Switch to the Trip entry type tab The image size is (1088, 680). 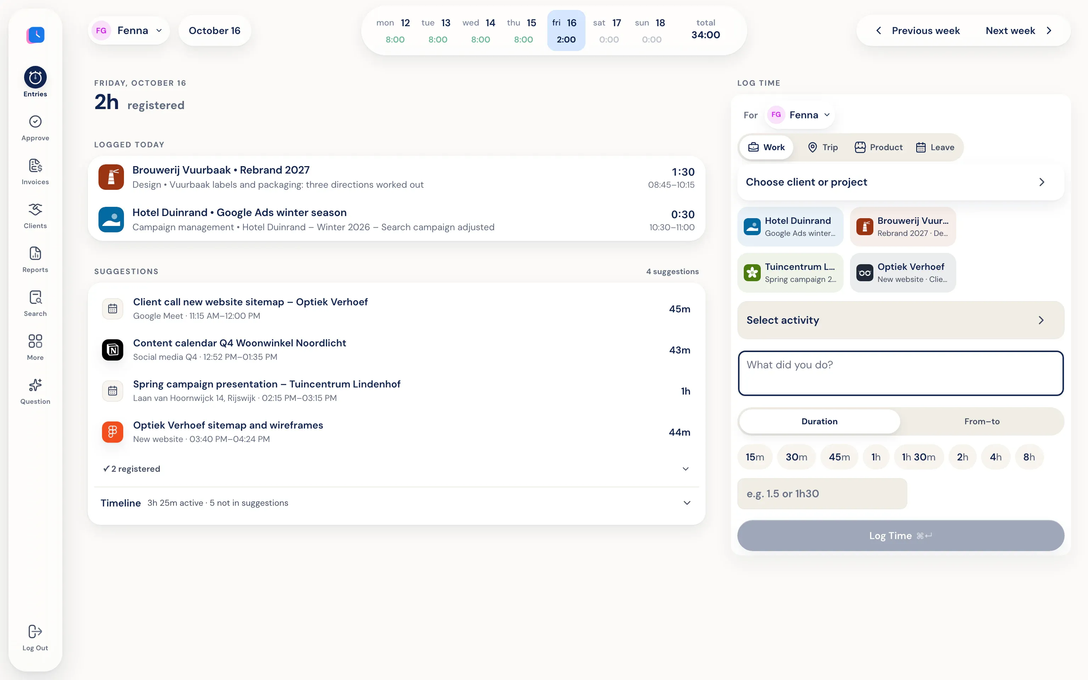[x=822, y=148]
